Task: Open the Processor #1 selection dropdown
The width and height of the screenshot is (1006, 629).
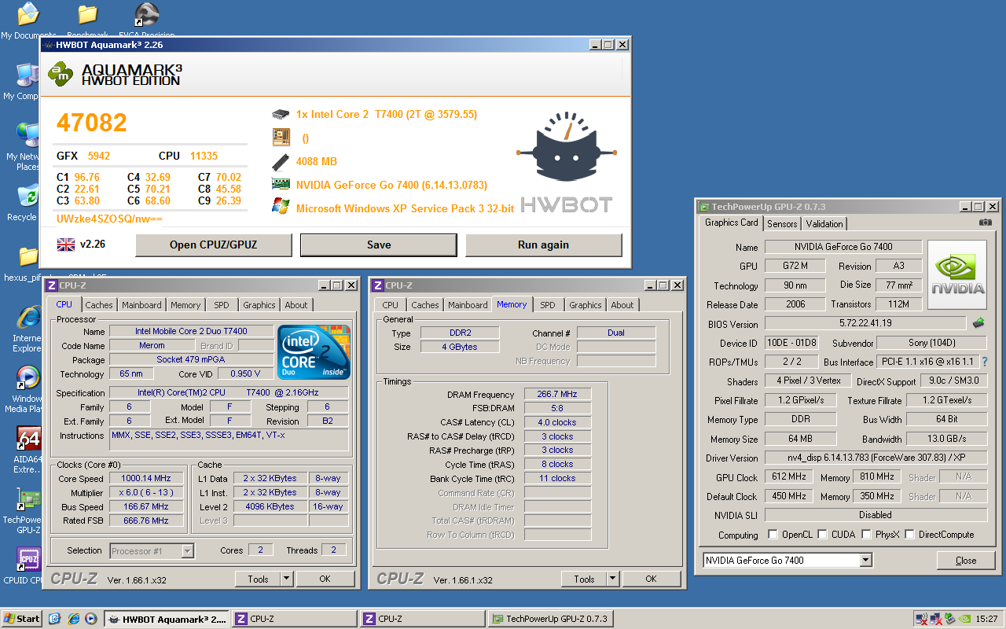Action: click(187, 551)
